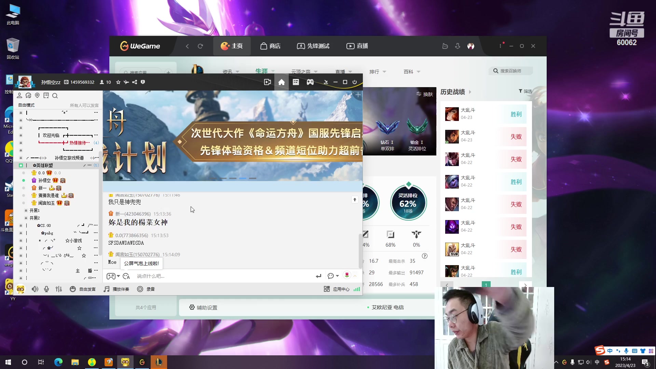Click the 筛选 filter button

525,91
